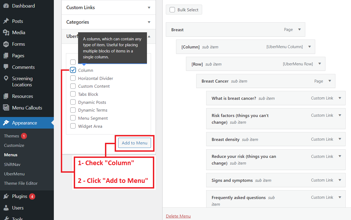351x220 pixels.
Task: Expand the Custom Links panel
Action: [x=149, y=8]
